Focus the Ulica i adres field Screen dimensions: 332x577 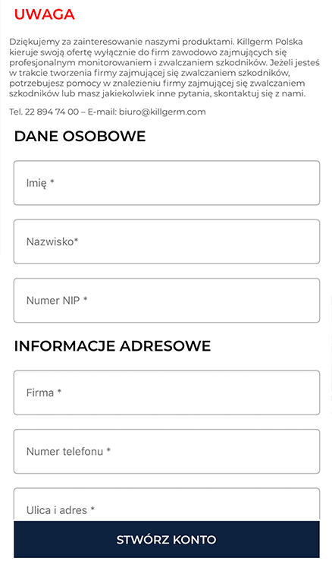pyautogui.click(x=166, y=505)
